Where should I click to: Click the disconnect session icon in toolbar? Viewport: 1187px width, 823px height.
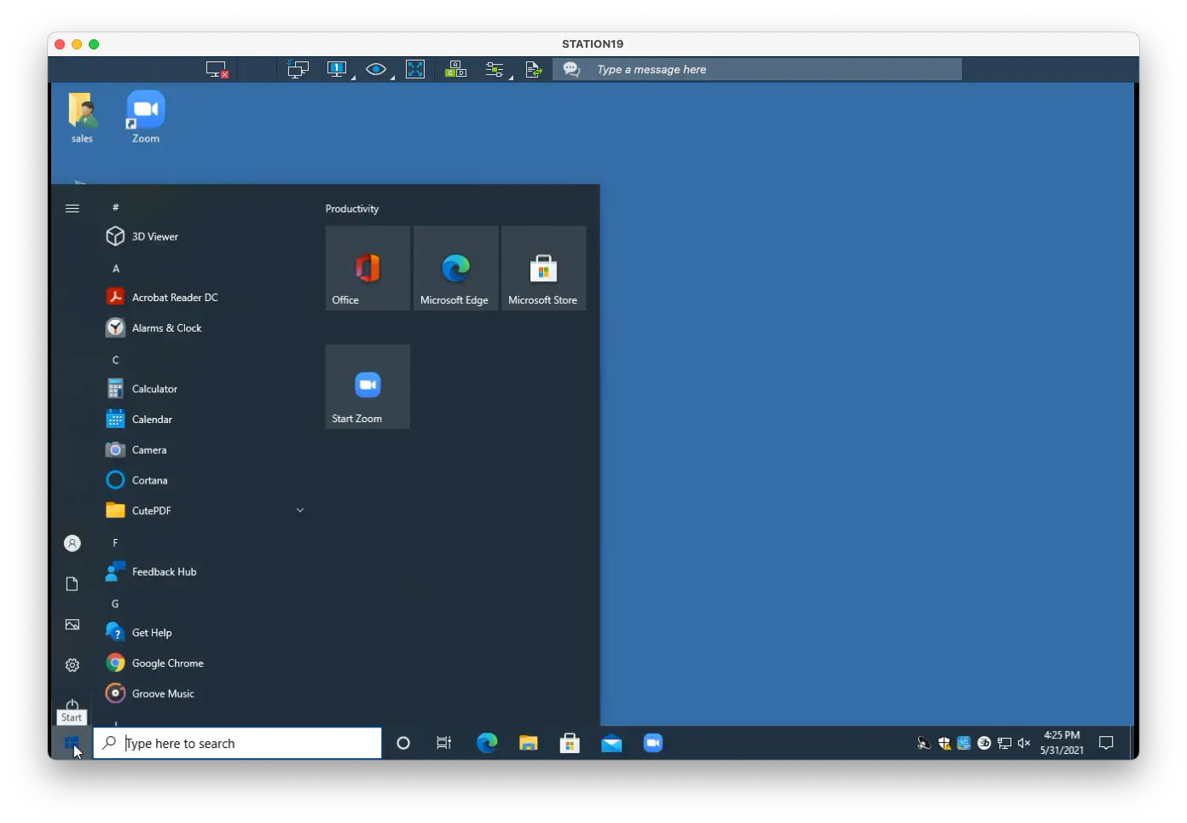[x=217, y=70]
